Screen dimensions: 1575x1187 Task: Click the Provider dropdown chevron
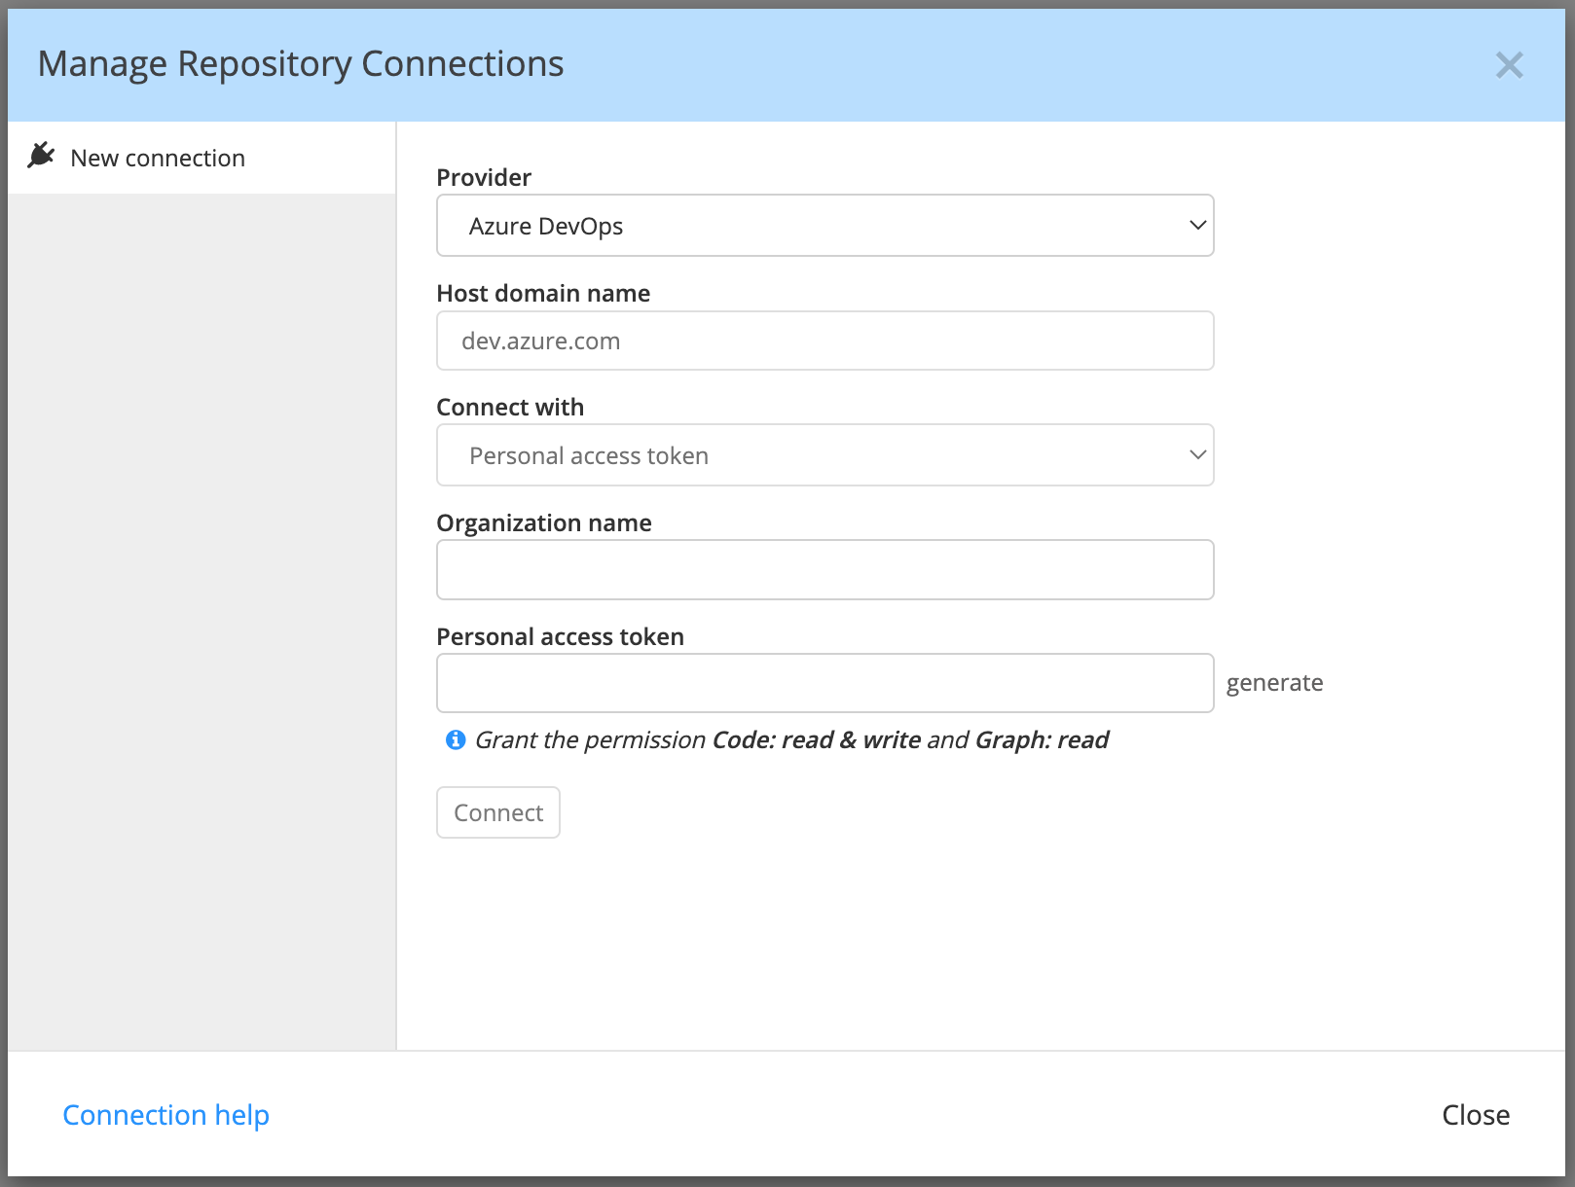(1196, 225)
